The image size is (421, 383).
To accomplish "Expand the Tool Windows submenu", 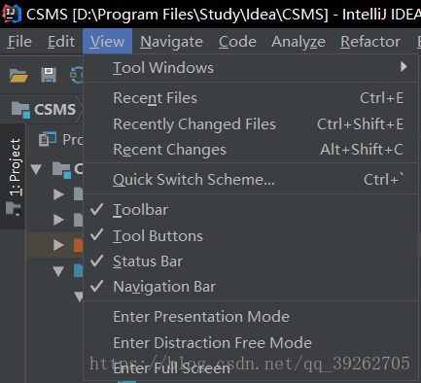I will pyautogui.click(x=251, y=68).
